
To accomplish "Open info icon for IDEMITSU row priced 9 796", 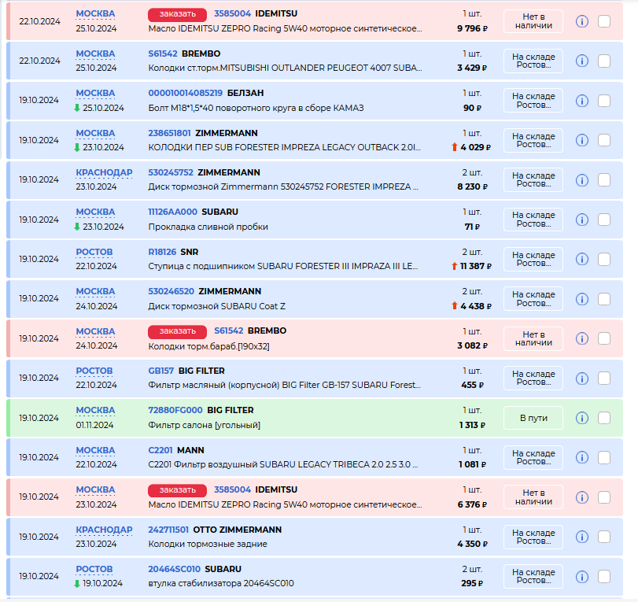I will pyautogui.click(x=582, y=21).
